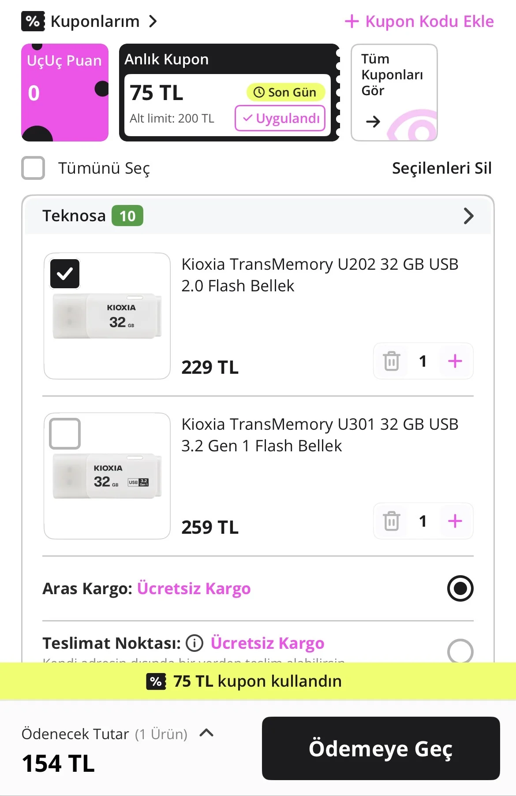Screen dimensions: 516x796
Task: Tap the plus icon for Kupon Kodu Ekle
Action: pyautogui.click(x=351, y=21)
